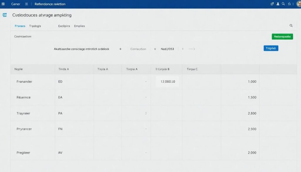Image resolution: width=301 pixels, height=172 pixels.
Task: Click the search icon on the tab row
Action: tap(291, 26)
